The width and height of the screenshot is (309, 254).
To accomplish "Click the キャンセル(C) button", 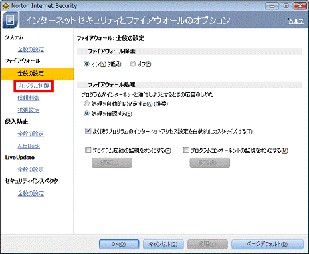I will coord(163,244).
